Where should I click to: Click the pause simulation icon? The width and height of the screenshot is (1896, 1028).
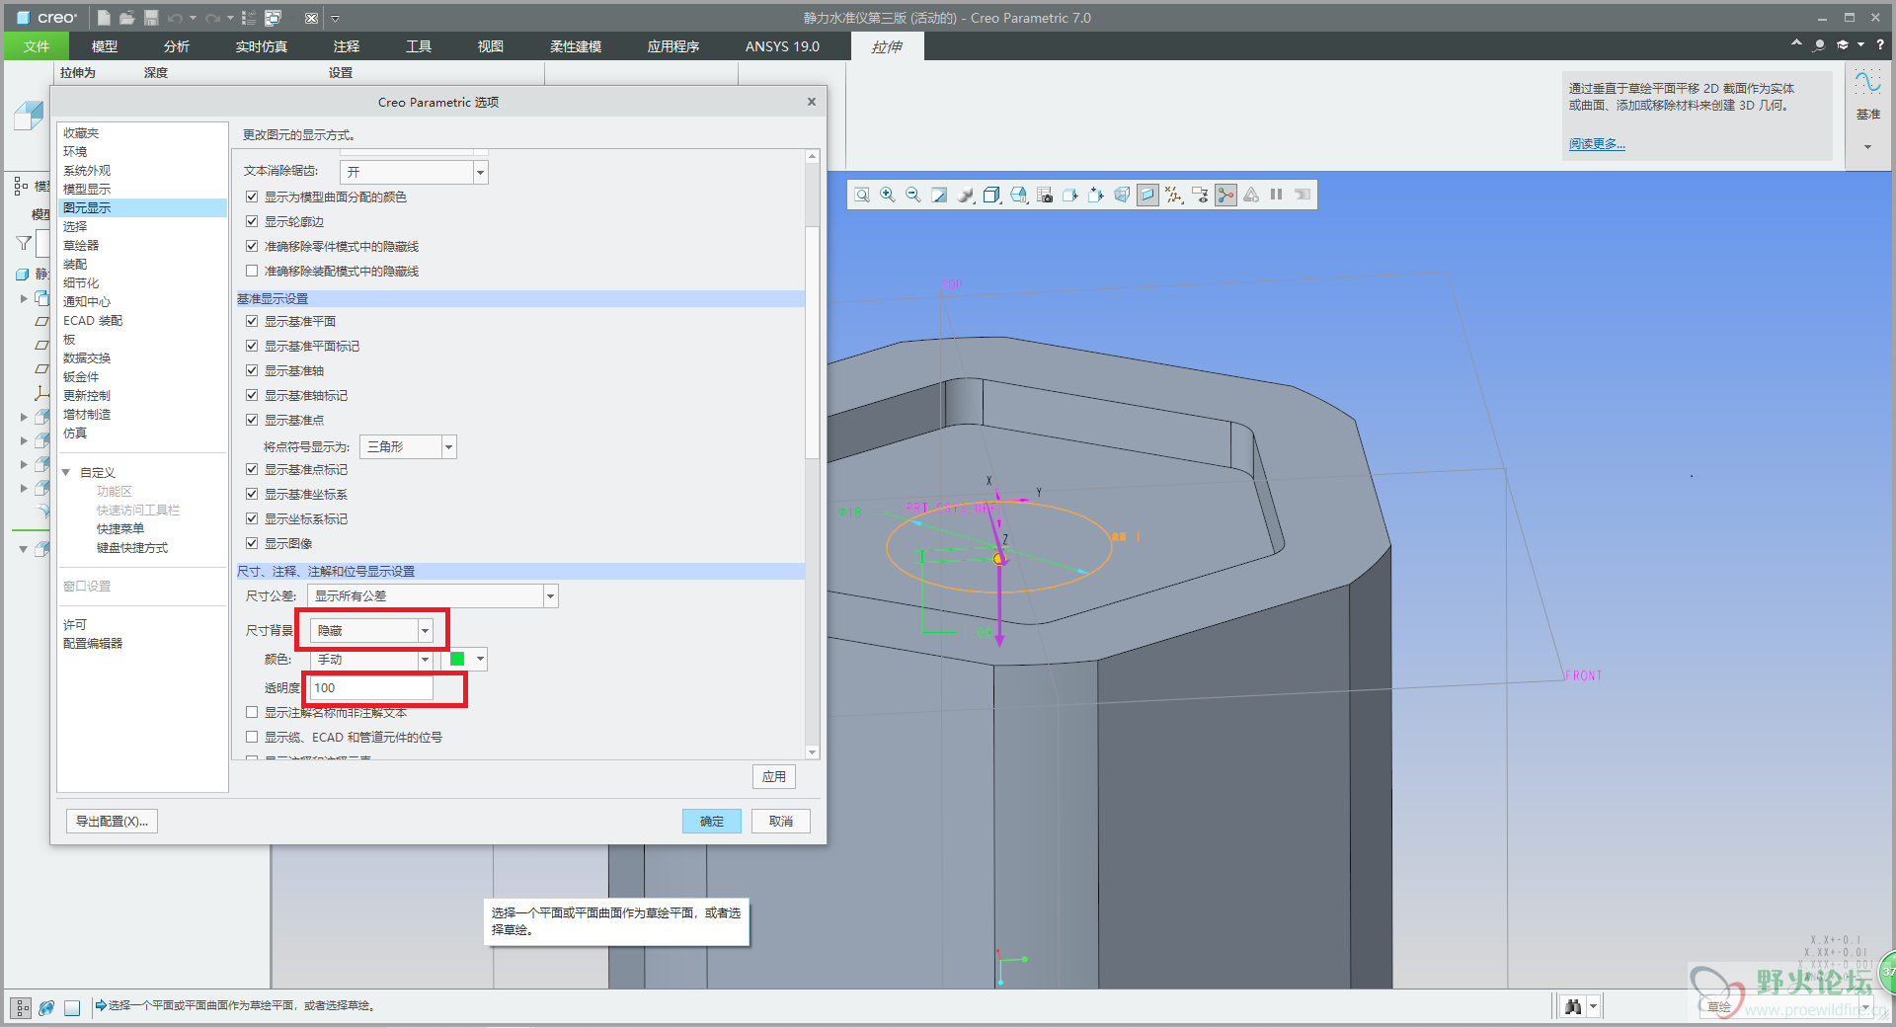click(x=1276, y=195)
